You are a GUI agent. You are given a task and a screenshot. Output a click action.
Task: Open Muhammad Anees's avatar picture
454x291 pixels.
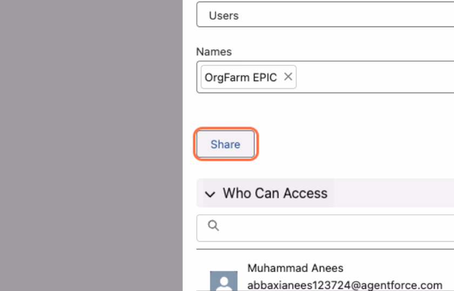(224, 281)
